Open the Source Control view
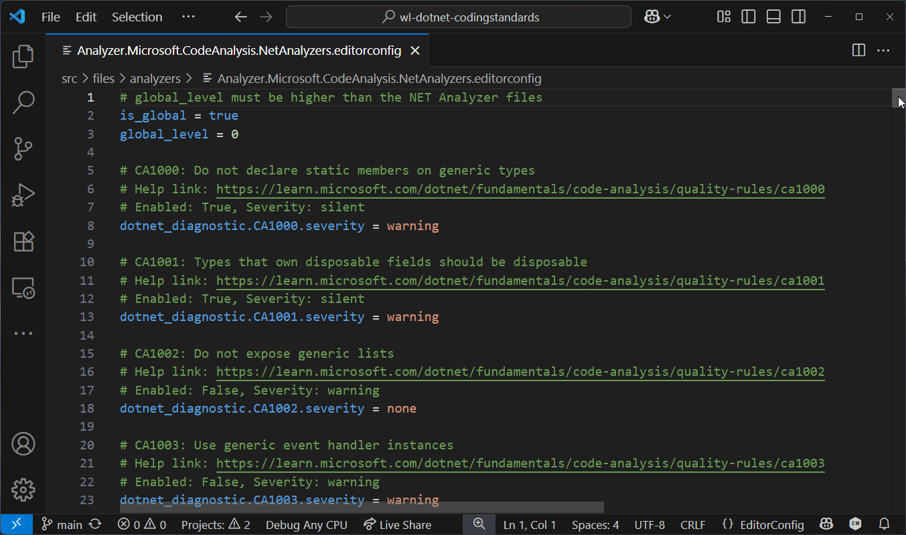This screenshot has width=906, height=535. 23,148
